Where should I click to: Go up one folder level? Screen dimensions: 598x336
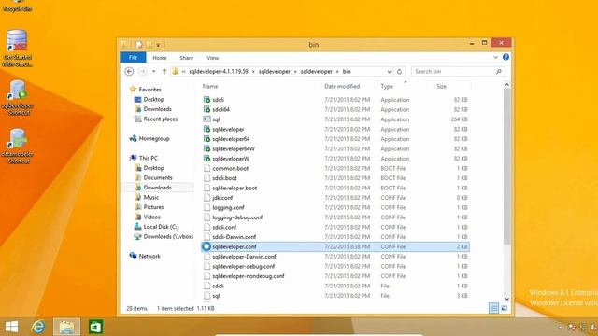point(164,71)
